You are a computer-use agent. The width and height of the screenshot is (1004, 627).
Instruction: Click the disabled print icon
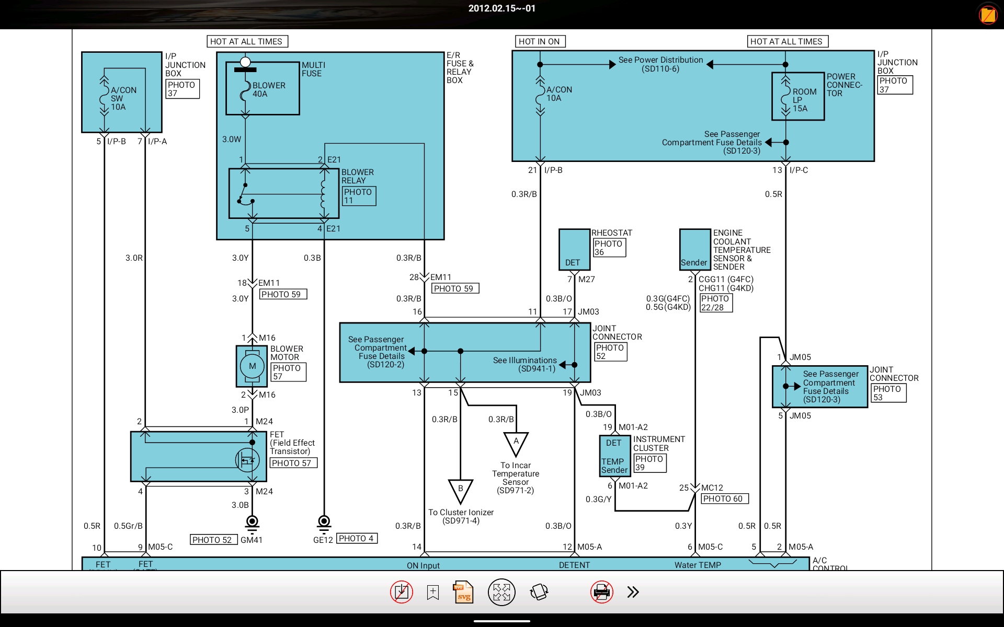coord(601,592)
